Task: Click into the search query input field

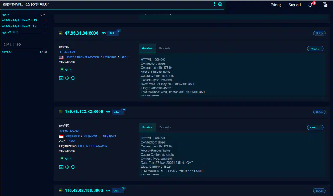Action: coord(106,4)
